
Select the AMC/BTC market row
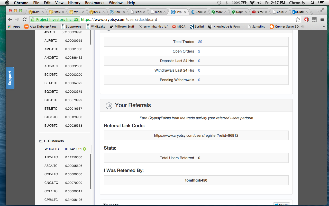click(x=63, y=49)
